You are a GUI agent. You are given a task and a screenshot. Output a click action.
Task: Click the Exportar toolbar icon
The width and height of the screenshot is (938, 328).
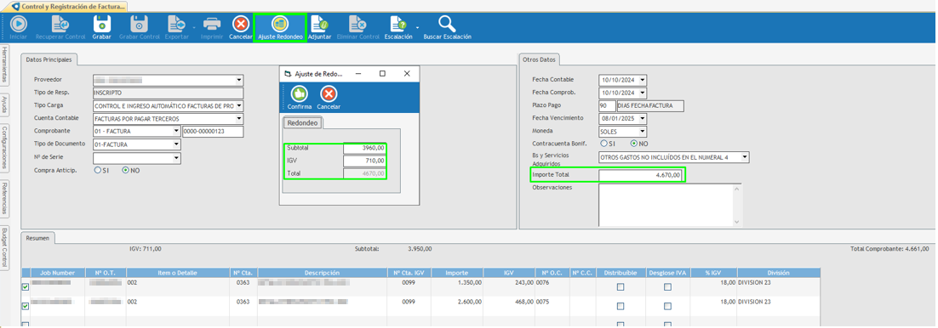[177, 24]
